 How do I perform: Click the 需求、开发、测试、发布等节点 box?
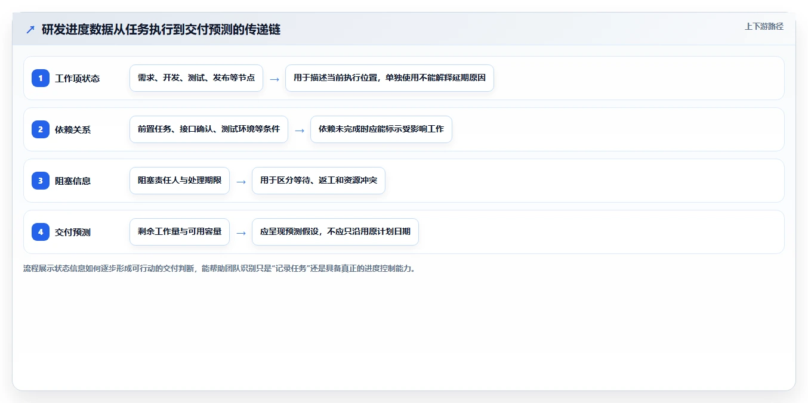(196, 78)
